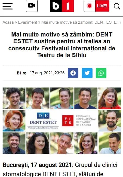Click the article title breadcrumb
The width and height of the screenshot is (123, 177).
click(81, 22)
